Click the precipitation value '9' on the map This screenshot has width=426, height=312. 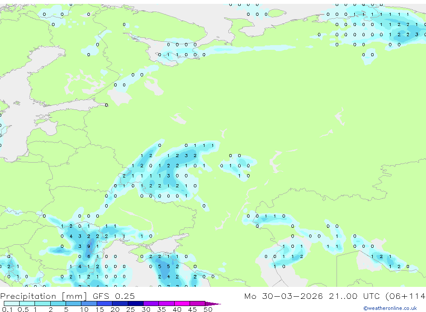click(89, 246)
